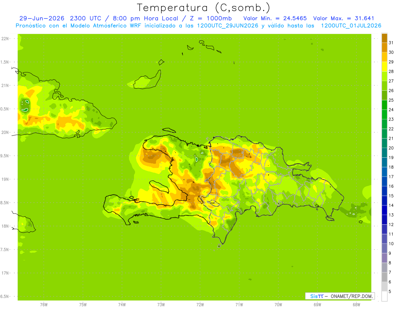400x309 pixels.
Task: Click the '68W' longitude axis label
Action: point(356,305)
